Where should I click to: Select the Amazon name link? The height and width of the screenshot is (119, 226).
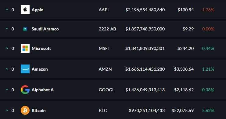click(40, 69)
